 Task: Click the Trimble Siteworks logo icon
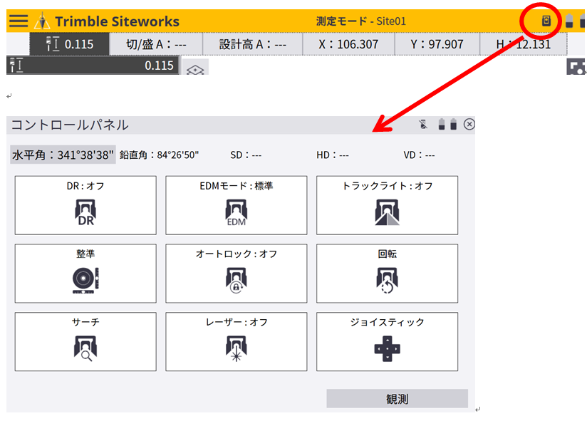pyautogui.click(x=43, y=21)
